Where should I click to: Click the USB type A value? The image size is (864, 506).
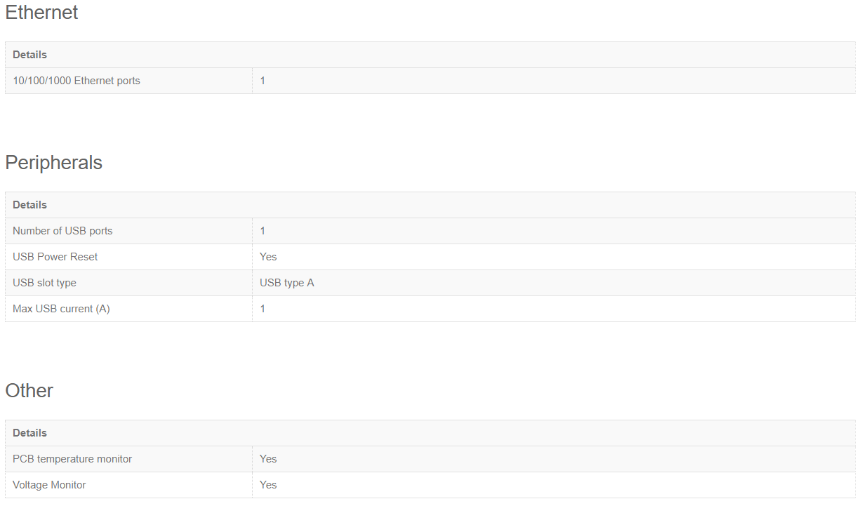pyautogui.click(x=287, y=283)
